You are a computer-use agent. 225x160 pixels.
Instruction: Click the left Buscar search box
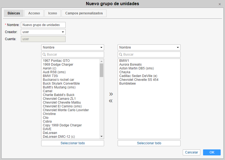click(x=74, y=55)
